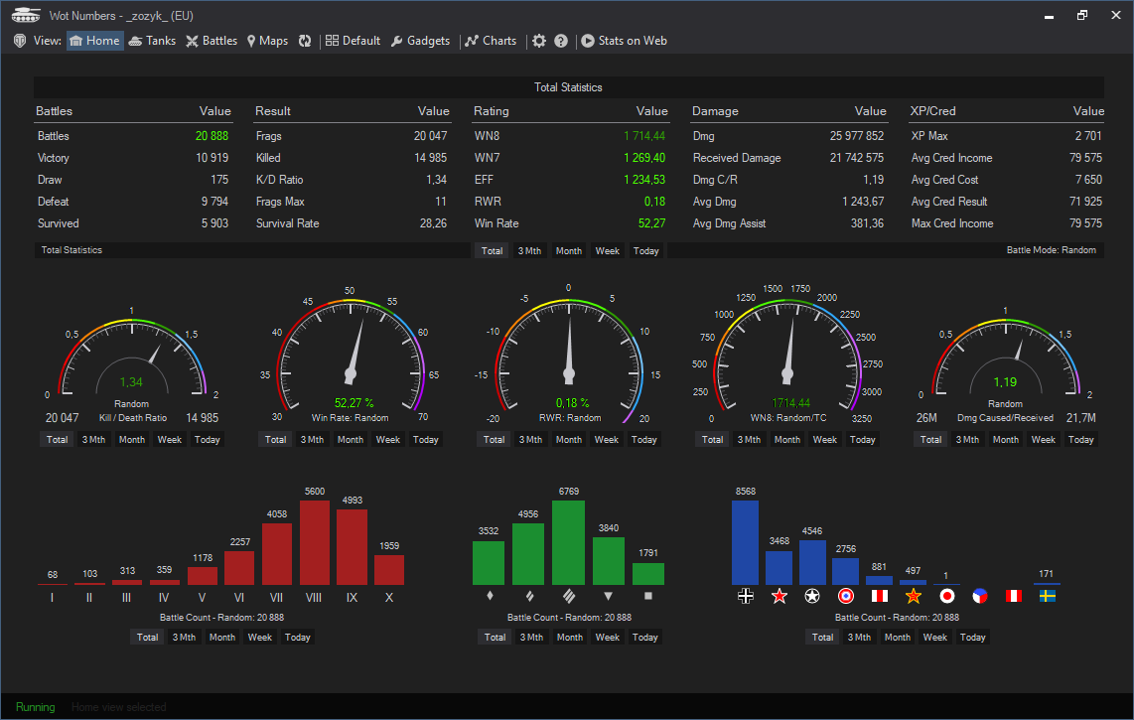Screen dimensions: 1134x720
Task: Click the tier VIII bar labeled 5600
Action: pos(315,542)
